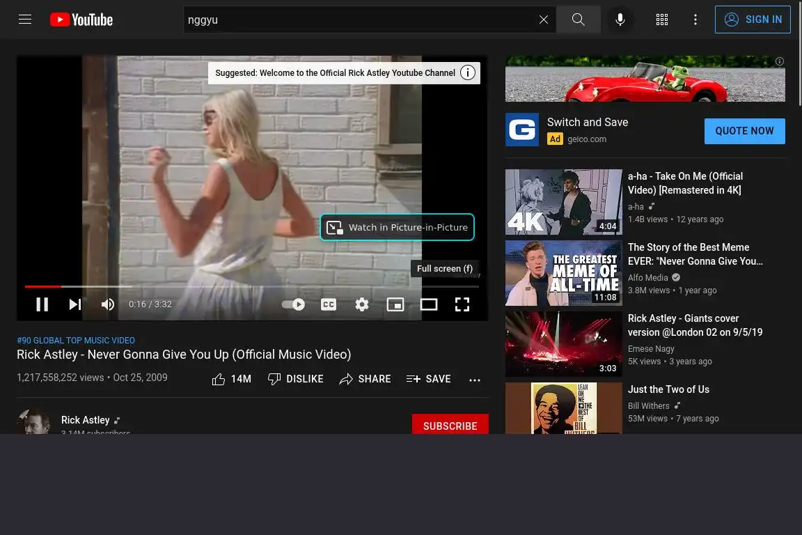Open #90 Global Top Music Video link

(76, 341)
